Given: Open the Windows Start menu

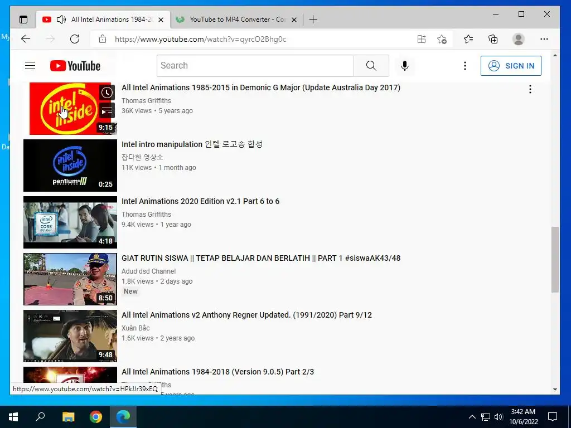Looking at the screenshot, I should [x=13, y=417].
